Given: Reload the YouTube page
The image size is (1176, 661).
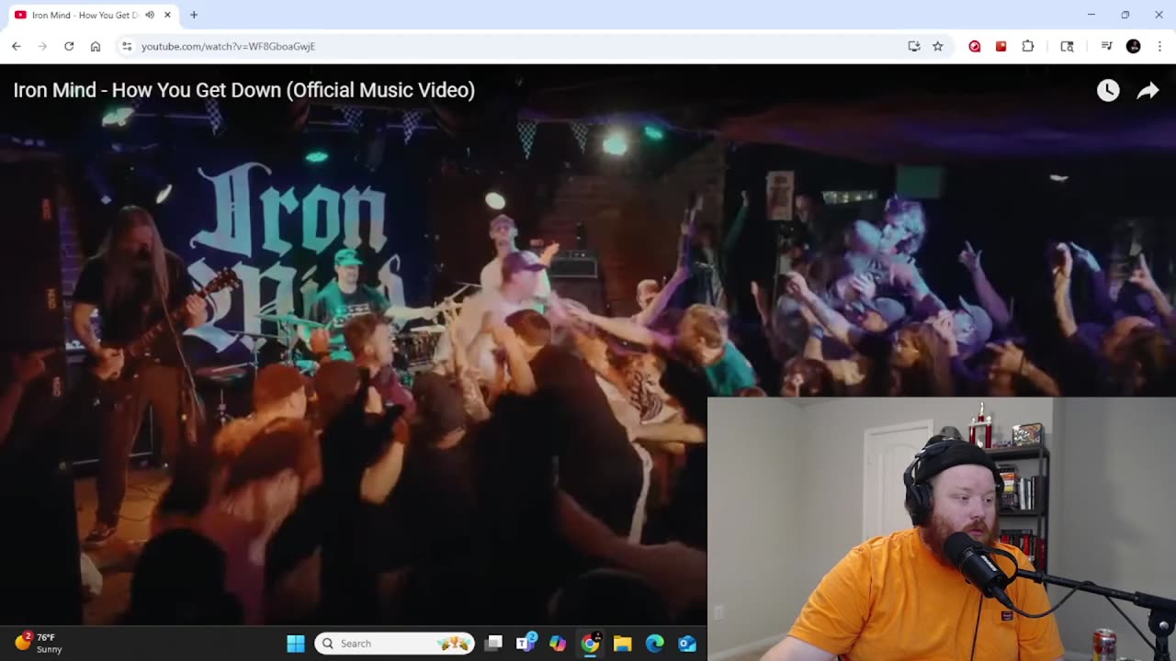Looking at the screenshot, I should [69, 46].
